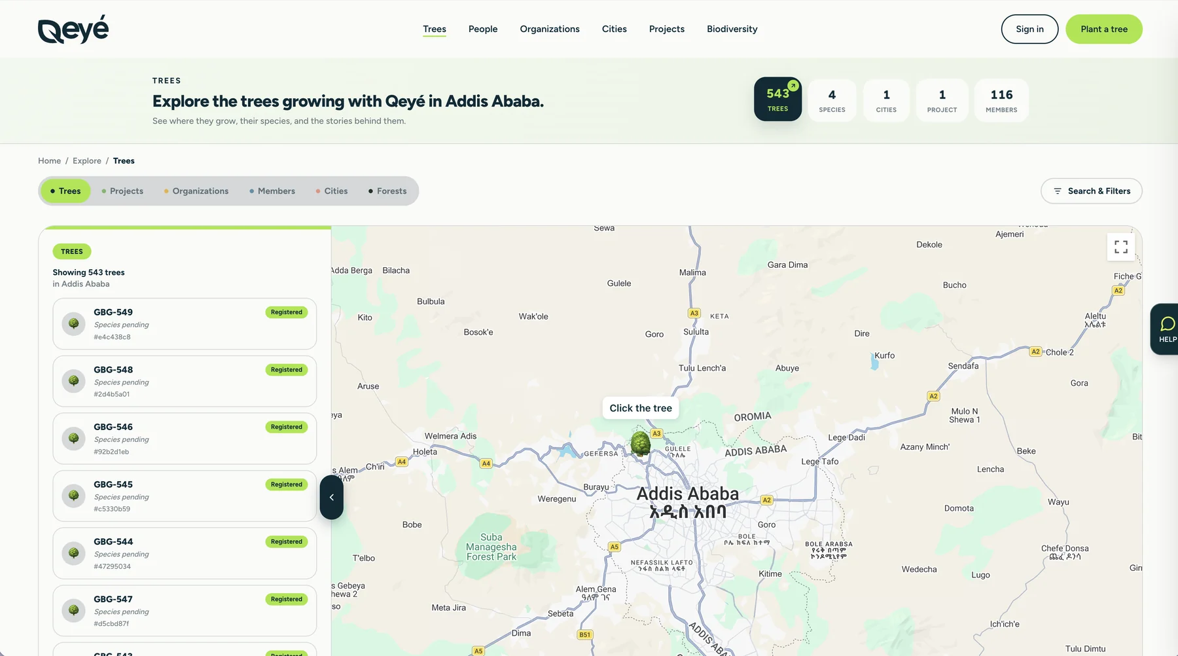The image size is (1178, 656).
Task: Switch to the Members filter tab
Action: (272, 191)
